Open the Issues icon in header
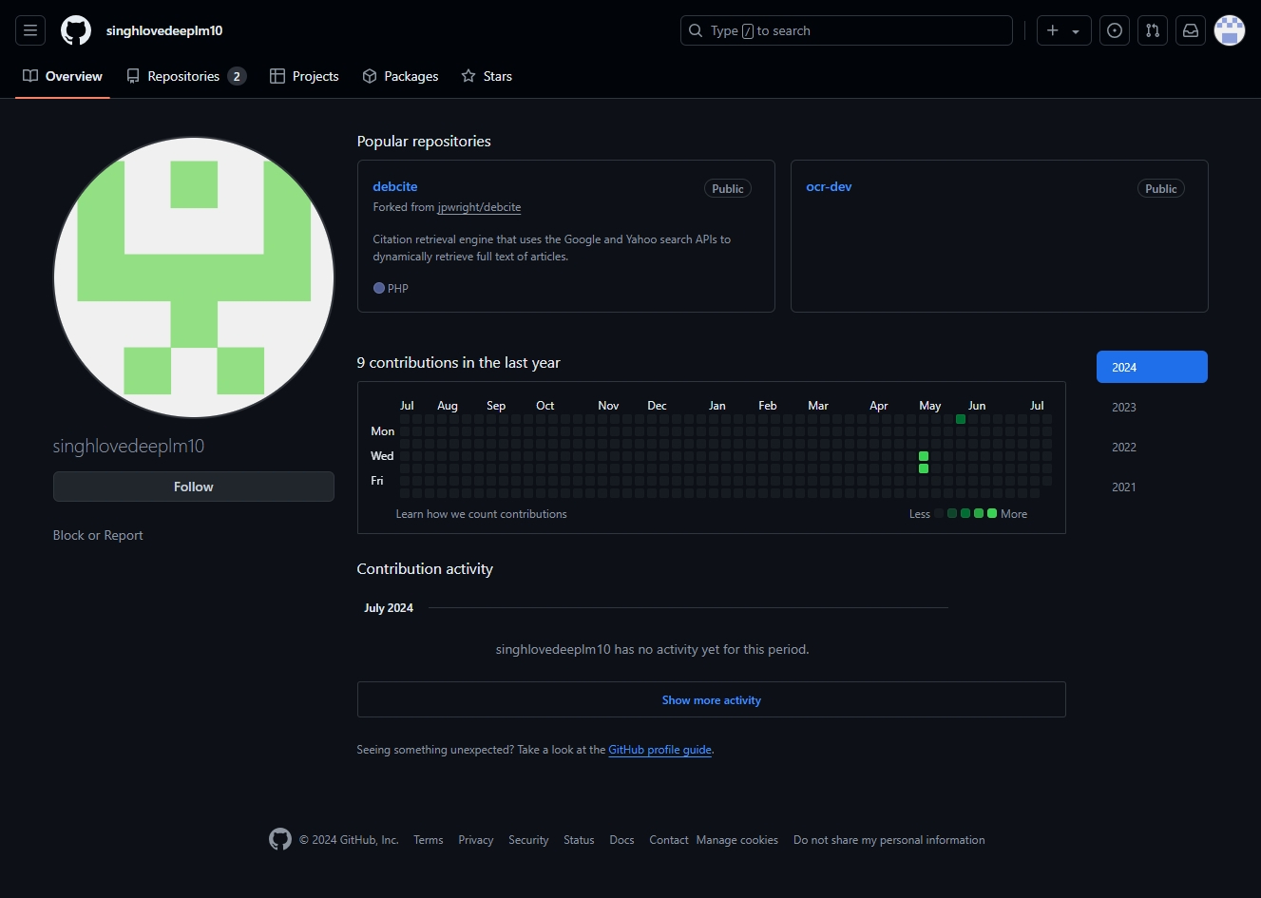 point(1115,30)
